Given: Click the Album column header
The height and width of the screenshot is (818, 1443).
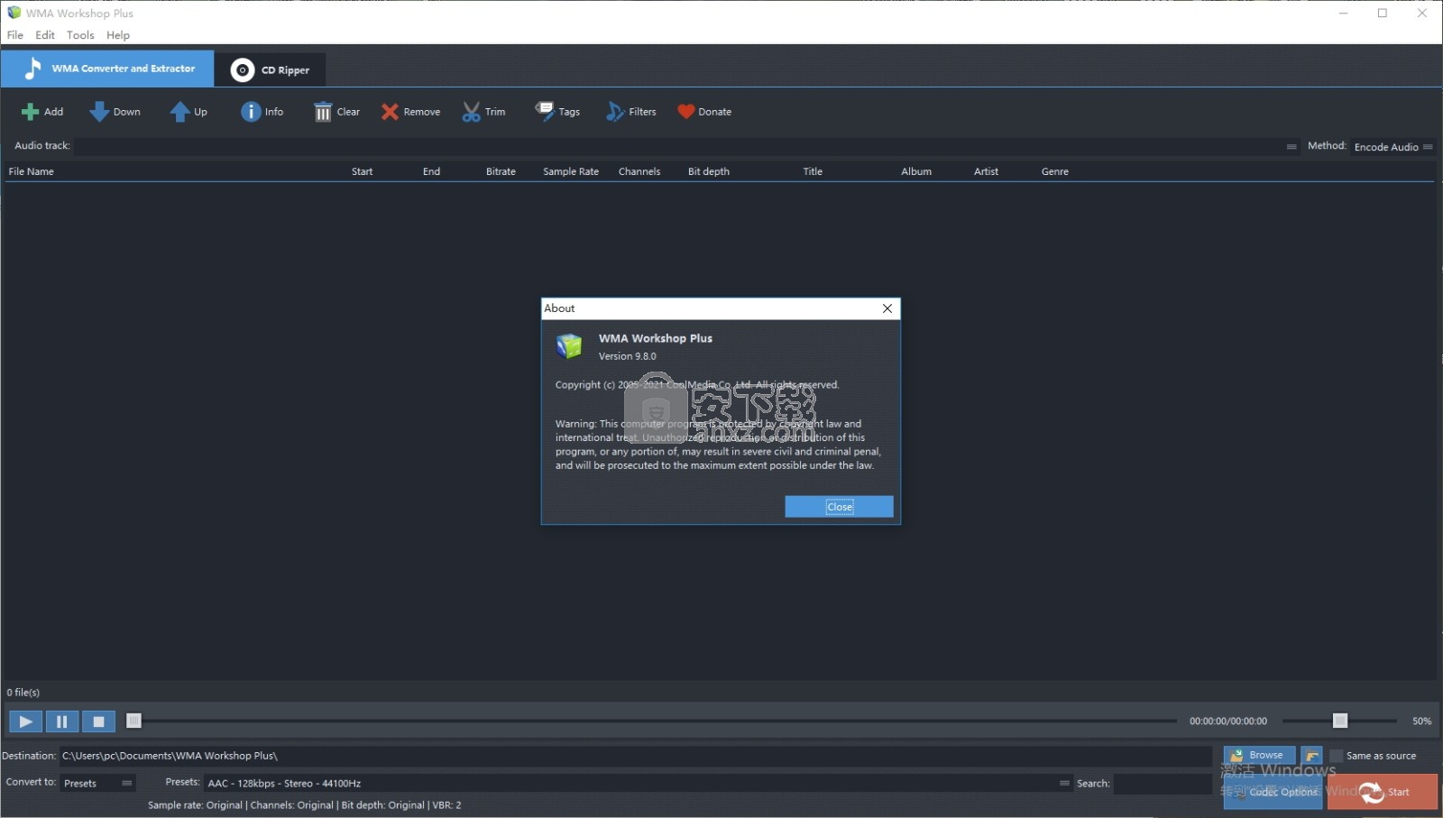Looking at the screenshot, I should coord(916,171).
